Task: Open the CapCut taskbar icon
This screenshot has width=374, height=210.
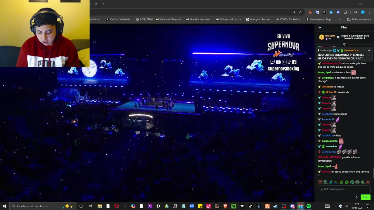Action: pyautogui.click(x=242, y=206)
